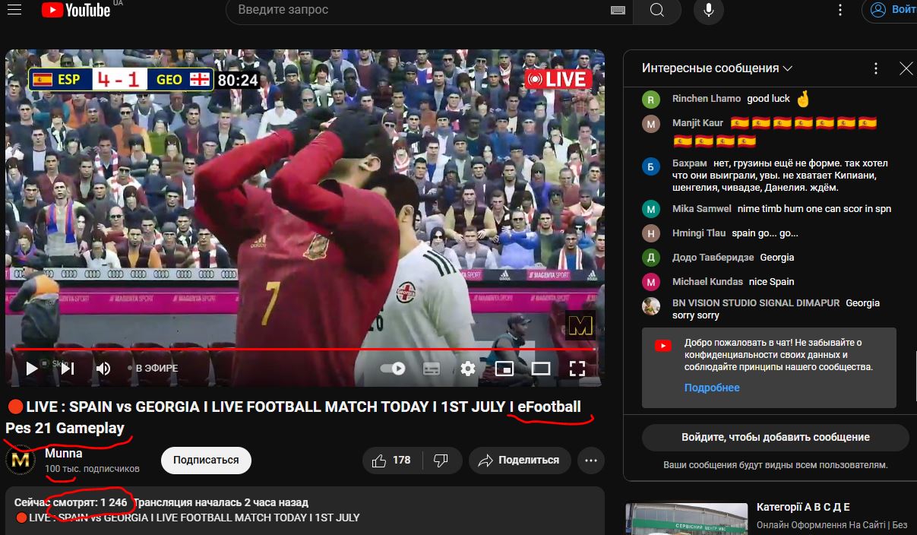Open the live chat three-dot menu

click(x=876, y=68)
